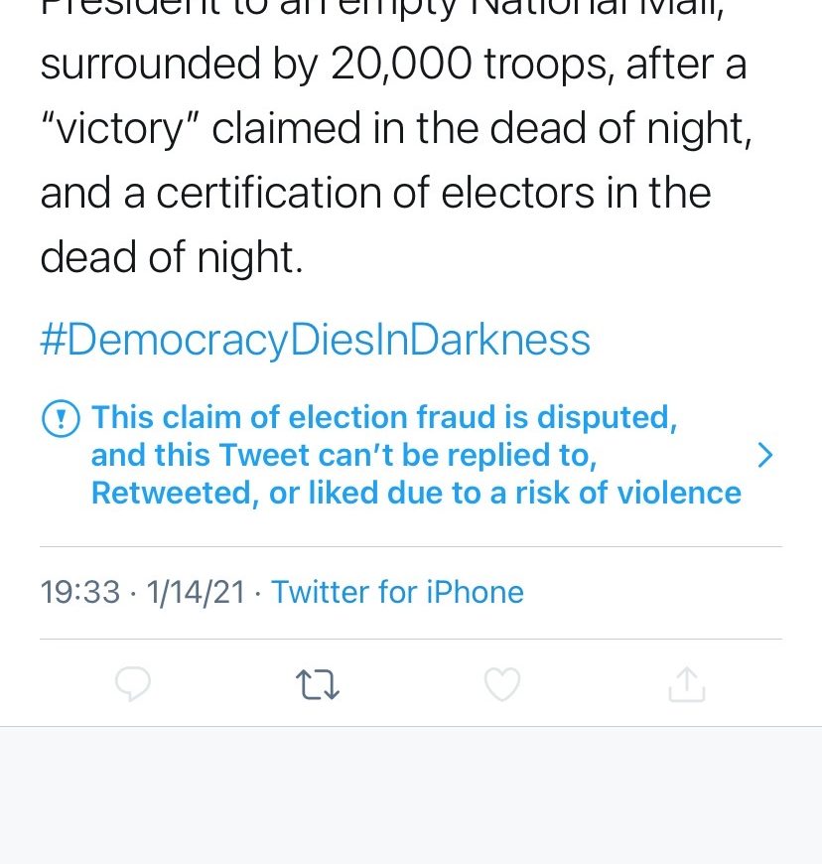The width and height of the screenshot is (822, 864).
Task: Open the #DemocracyDiesInDarkness hashtag
Action: click(315, 340)
